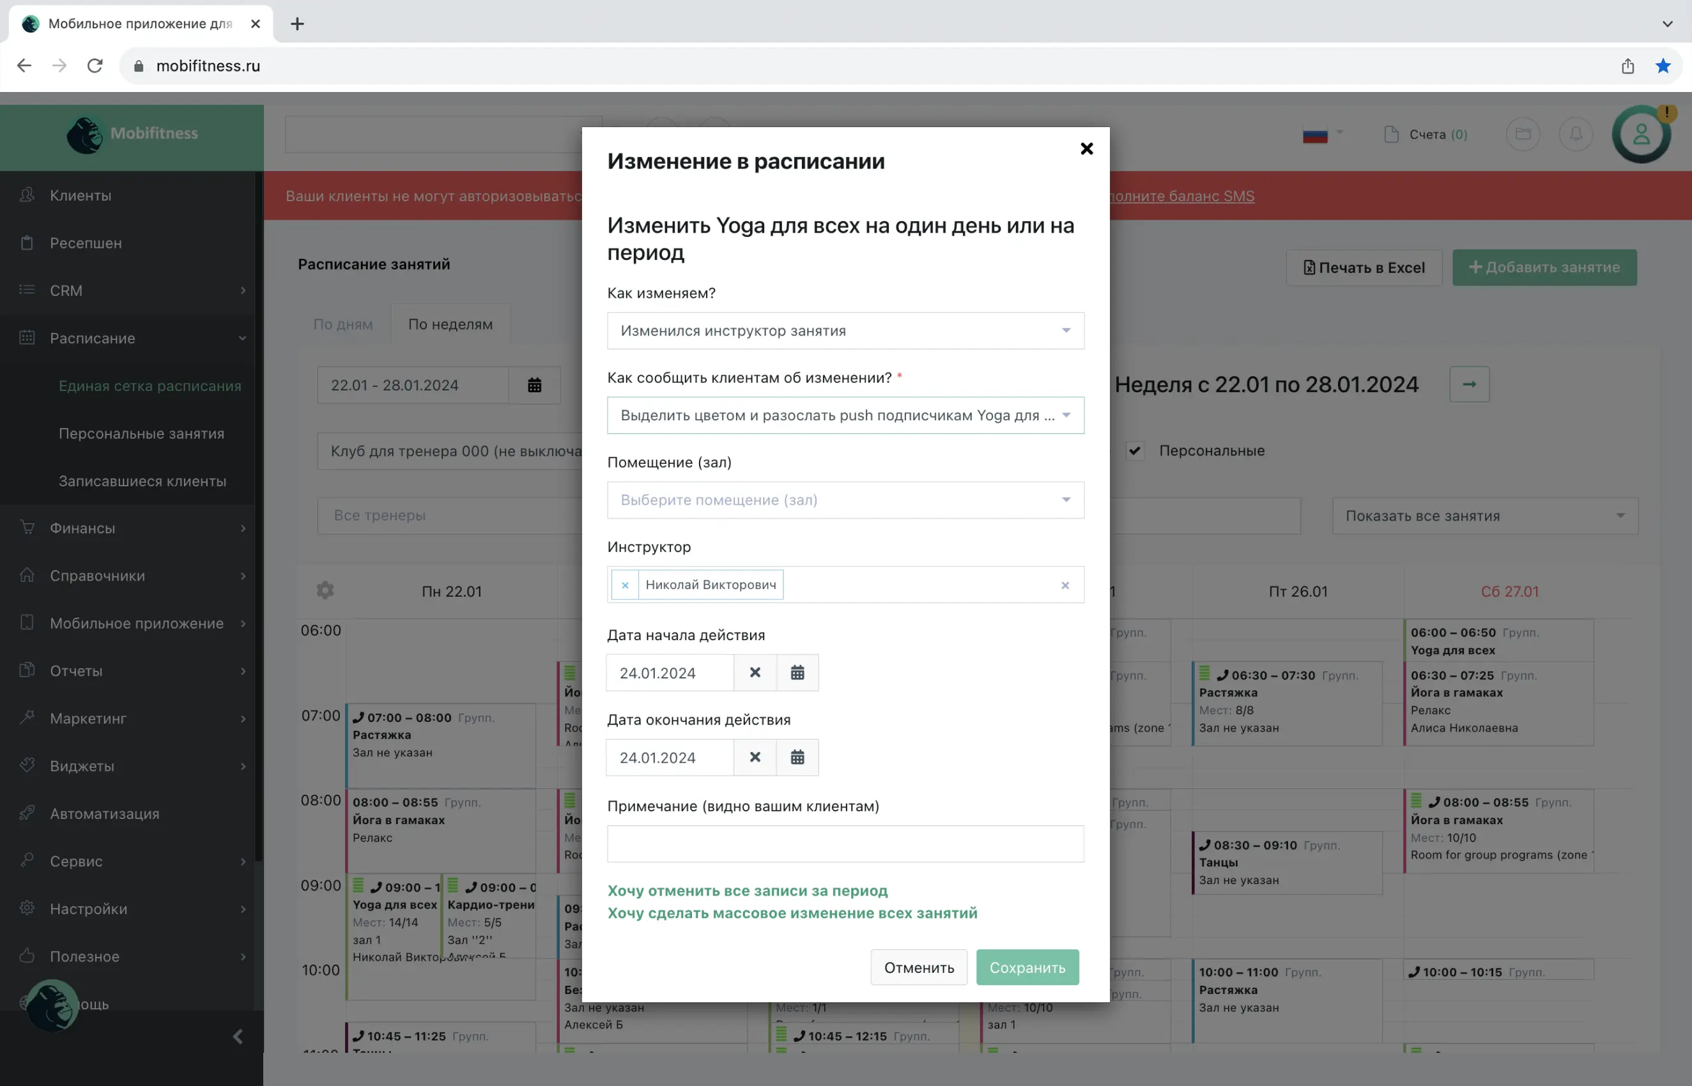Screen dimensions: 1692x1086
Task: Remove Николай Викторович instructor tag
Action: 625,585
